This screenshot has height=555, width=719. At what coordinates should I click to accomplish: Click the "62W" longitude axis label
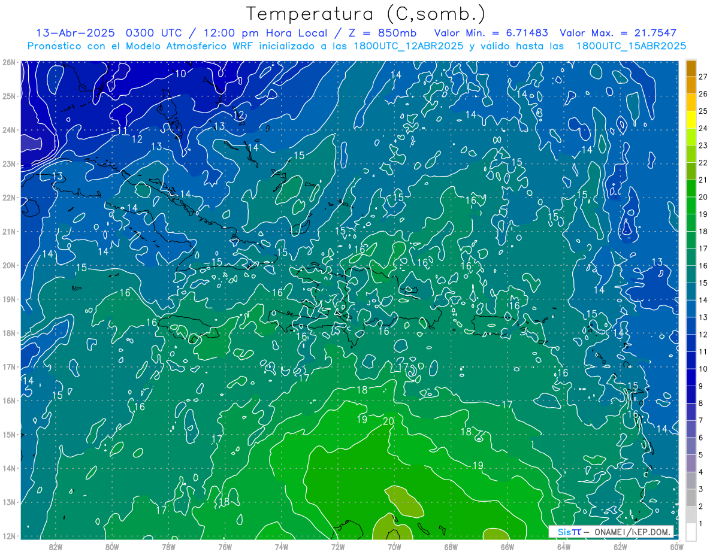click(620, 546)
